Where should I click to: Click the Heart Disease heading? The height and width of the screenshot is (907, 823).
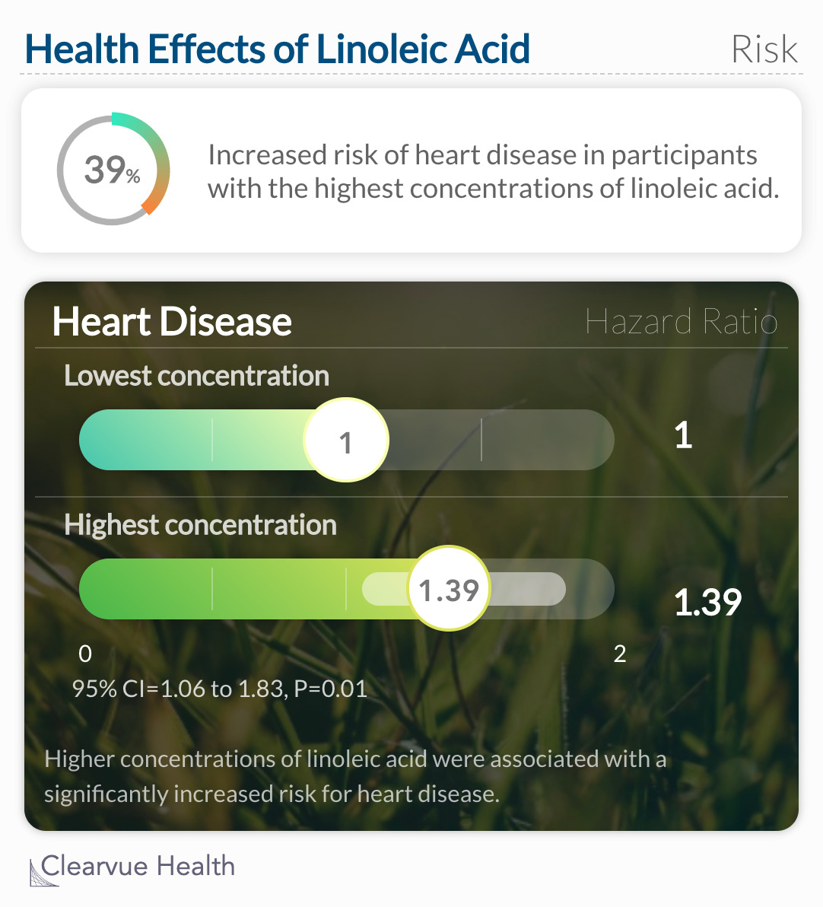[x=172, y=322]
